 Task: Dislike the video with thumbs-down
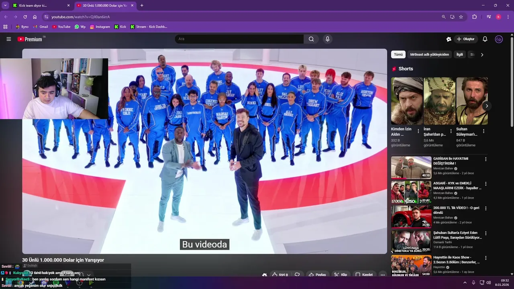pyautogui.click(x=298, y=275)
